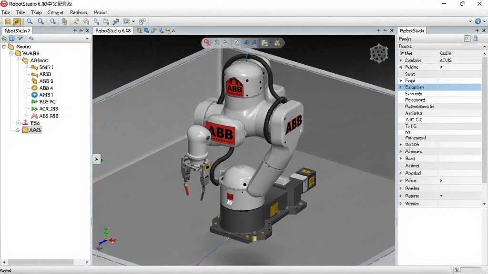Screen dimensions: 488x274
Task: Select the highlighted Estoptem property row
Action: pyautogui.click(x=440, y=88)
